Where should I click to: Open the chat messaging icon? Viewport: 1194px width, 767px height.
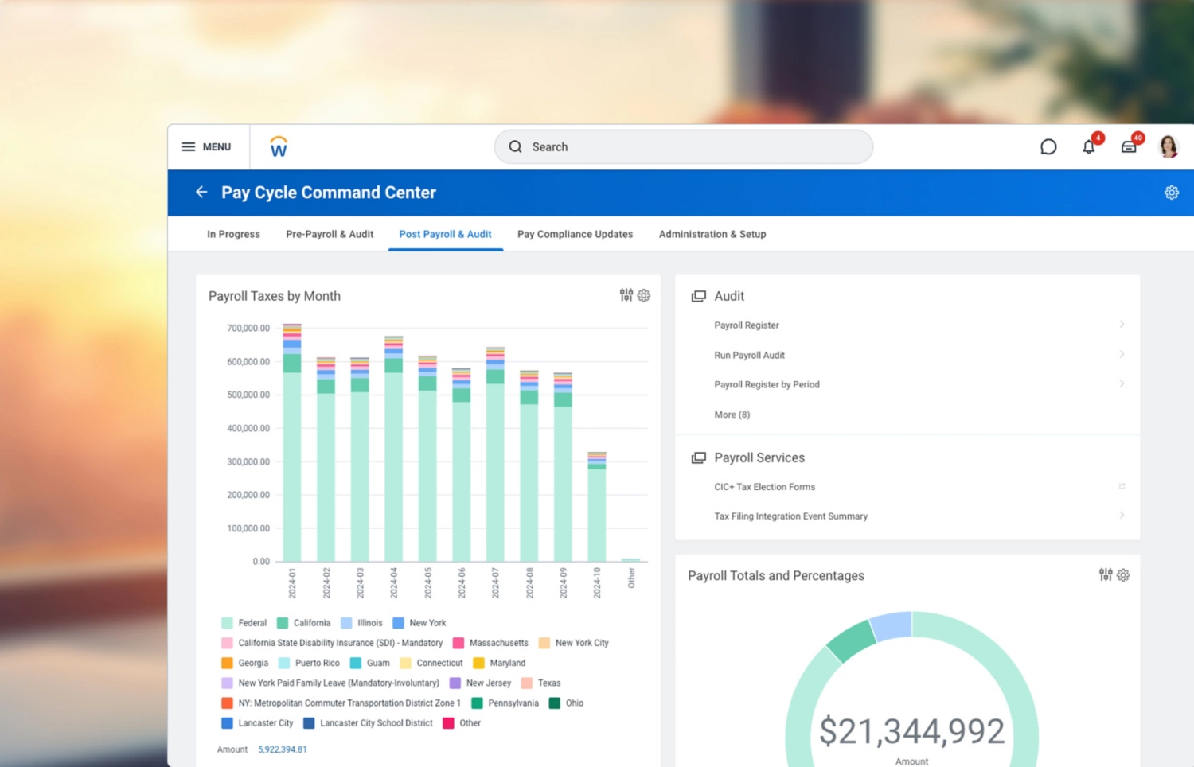point(1048,146)
